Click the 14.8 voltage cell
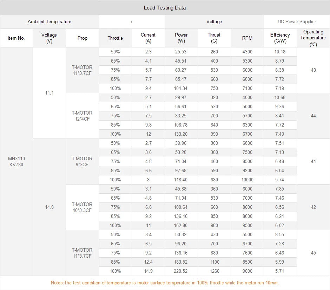Image resolution: width=330 pixels, height=290 pixels. [x=49, y=207]
